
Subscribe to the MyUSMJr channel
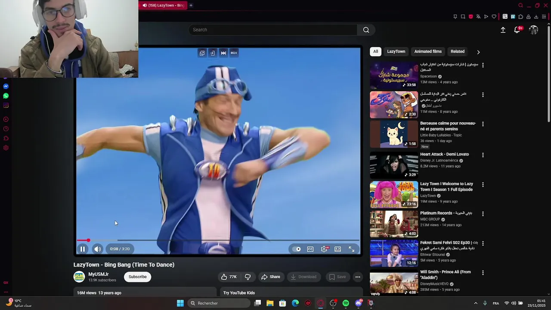point(137,277)
